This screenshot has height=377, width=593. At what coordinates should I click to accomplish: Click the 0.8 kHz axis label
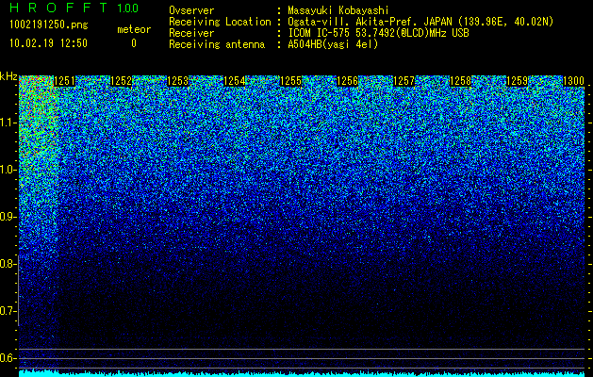pos(8,264)
